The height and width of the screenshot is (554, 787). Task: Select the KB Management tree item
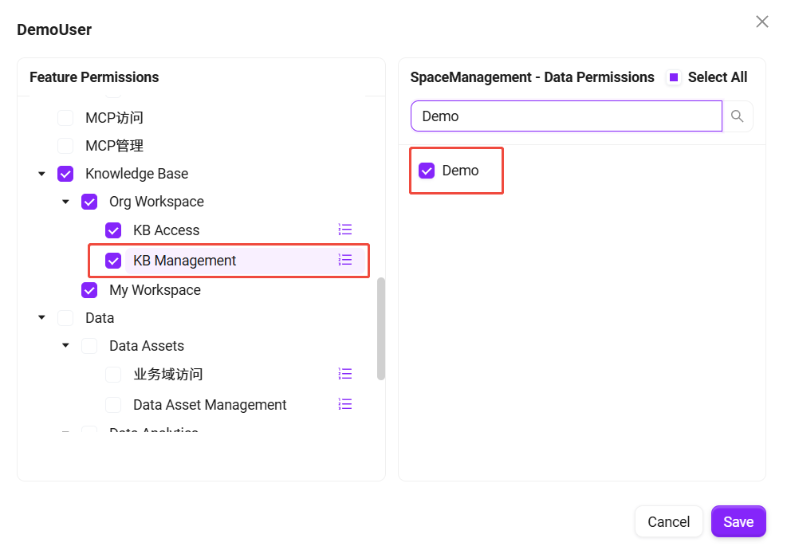185,261
